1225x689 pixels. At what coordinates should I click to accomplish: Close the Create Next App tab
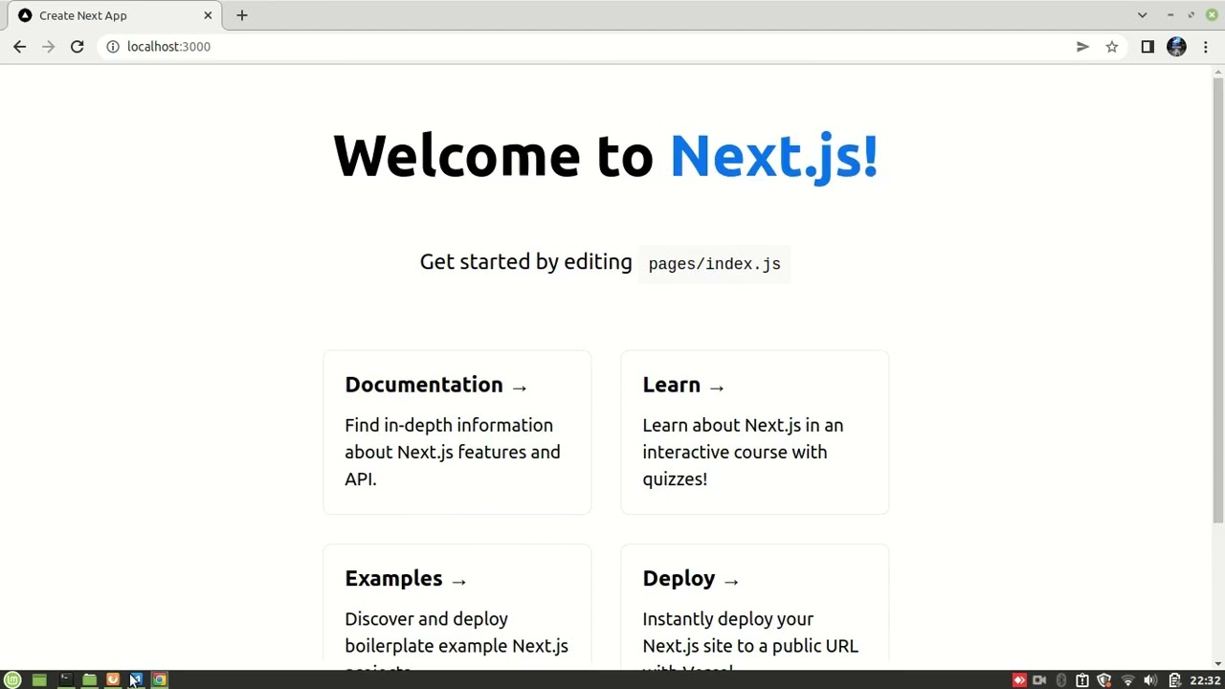point(208,15)
